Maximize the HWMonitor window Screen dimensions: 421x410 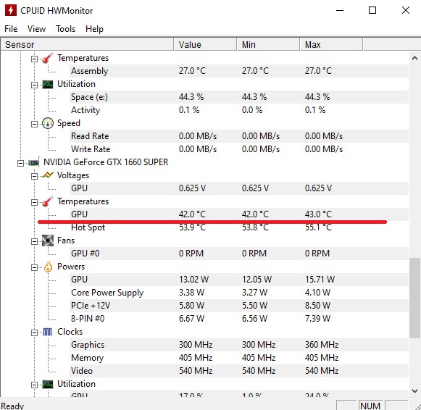tap(372, 10)
